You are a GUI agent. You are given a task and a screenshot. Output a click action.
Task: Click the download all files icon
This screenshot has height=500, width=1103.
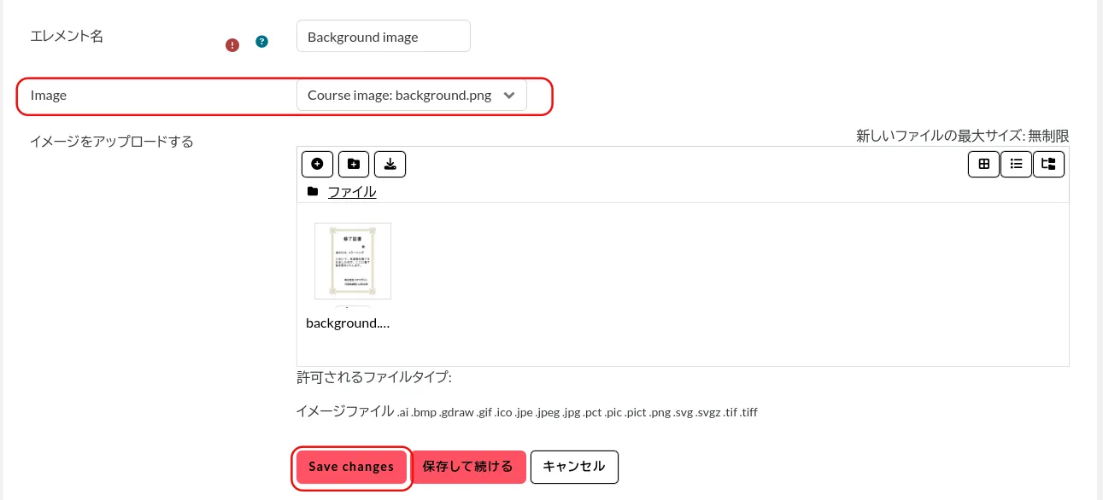coord(390,164)
